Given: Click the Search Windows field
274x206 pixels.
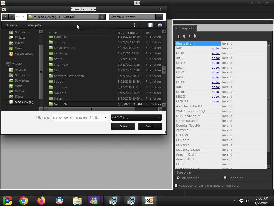Looking at the screenshot, I should 132,17.
